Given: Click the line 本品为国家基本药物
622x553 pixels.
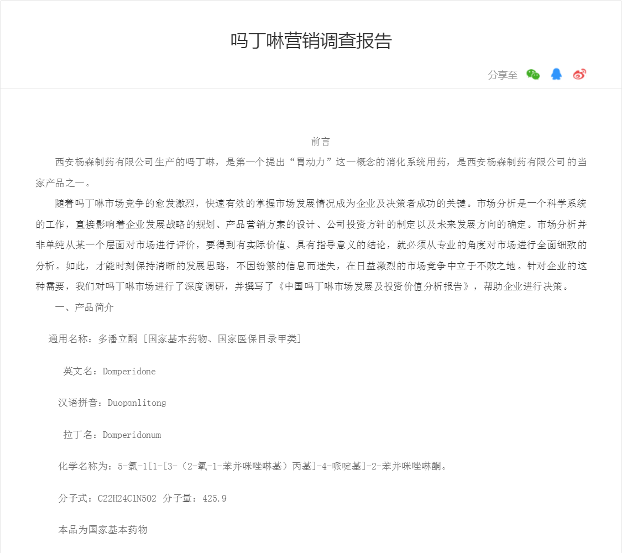Looking at the screenshot, I should pyautogui.click(x=103, y=530).
